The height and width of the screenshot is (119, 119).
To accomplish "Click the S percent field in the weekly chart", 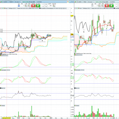I will (x=44, y=7).
